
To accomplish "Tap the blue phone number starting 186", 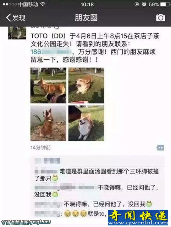I will 51,52.
